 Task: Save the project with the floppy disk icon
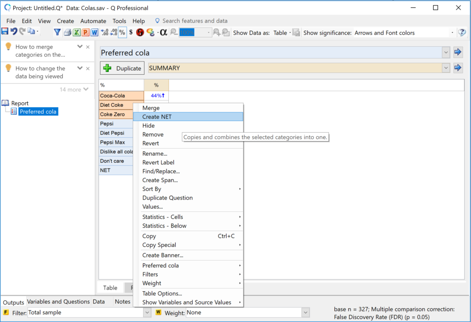click(x=5, y=32)
